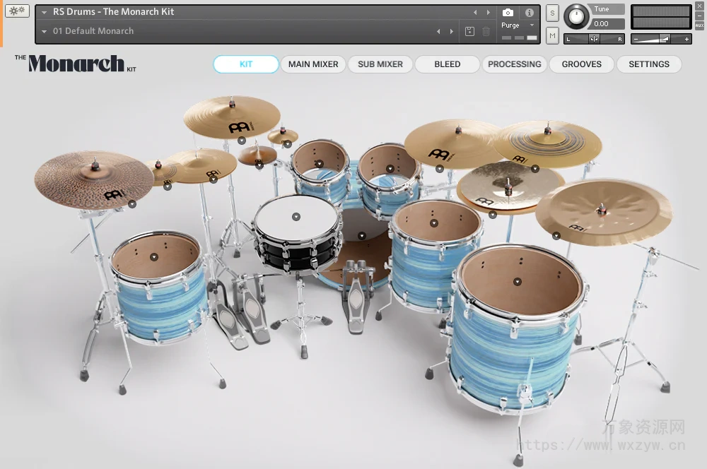Switch to the MAIN MIXER tab
This screenshot has height=469, width=707.
(x=313, y=64)
